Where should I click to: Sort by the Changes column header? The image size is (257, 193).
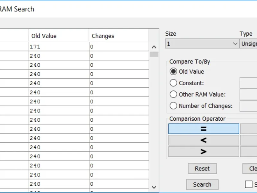click(118, 36)
